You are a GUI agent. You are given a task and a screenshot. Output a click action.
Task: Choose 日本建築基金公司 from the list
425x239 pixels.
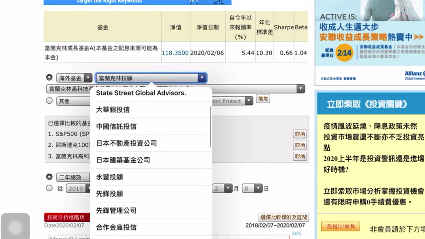(x=151, y=160)
